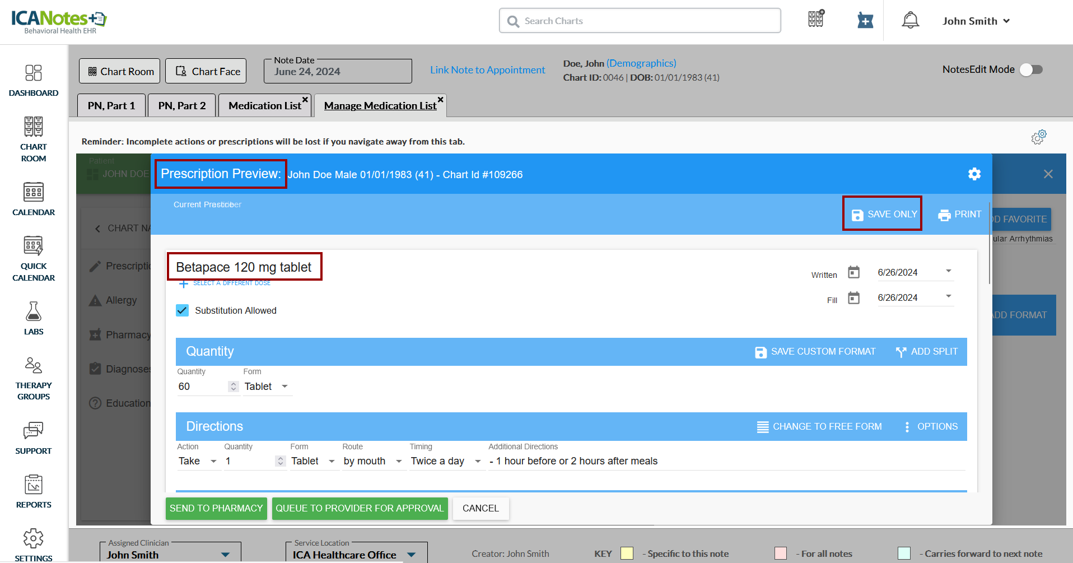1073x563 pixels.
Task: Select the Medication List tab
Action: click(264, 105)
